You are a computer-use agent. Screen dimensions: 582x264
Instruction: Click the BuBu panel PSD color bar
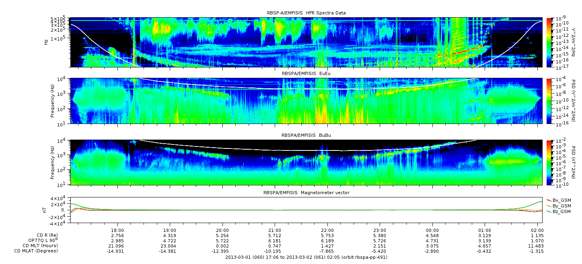[549, 162]
